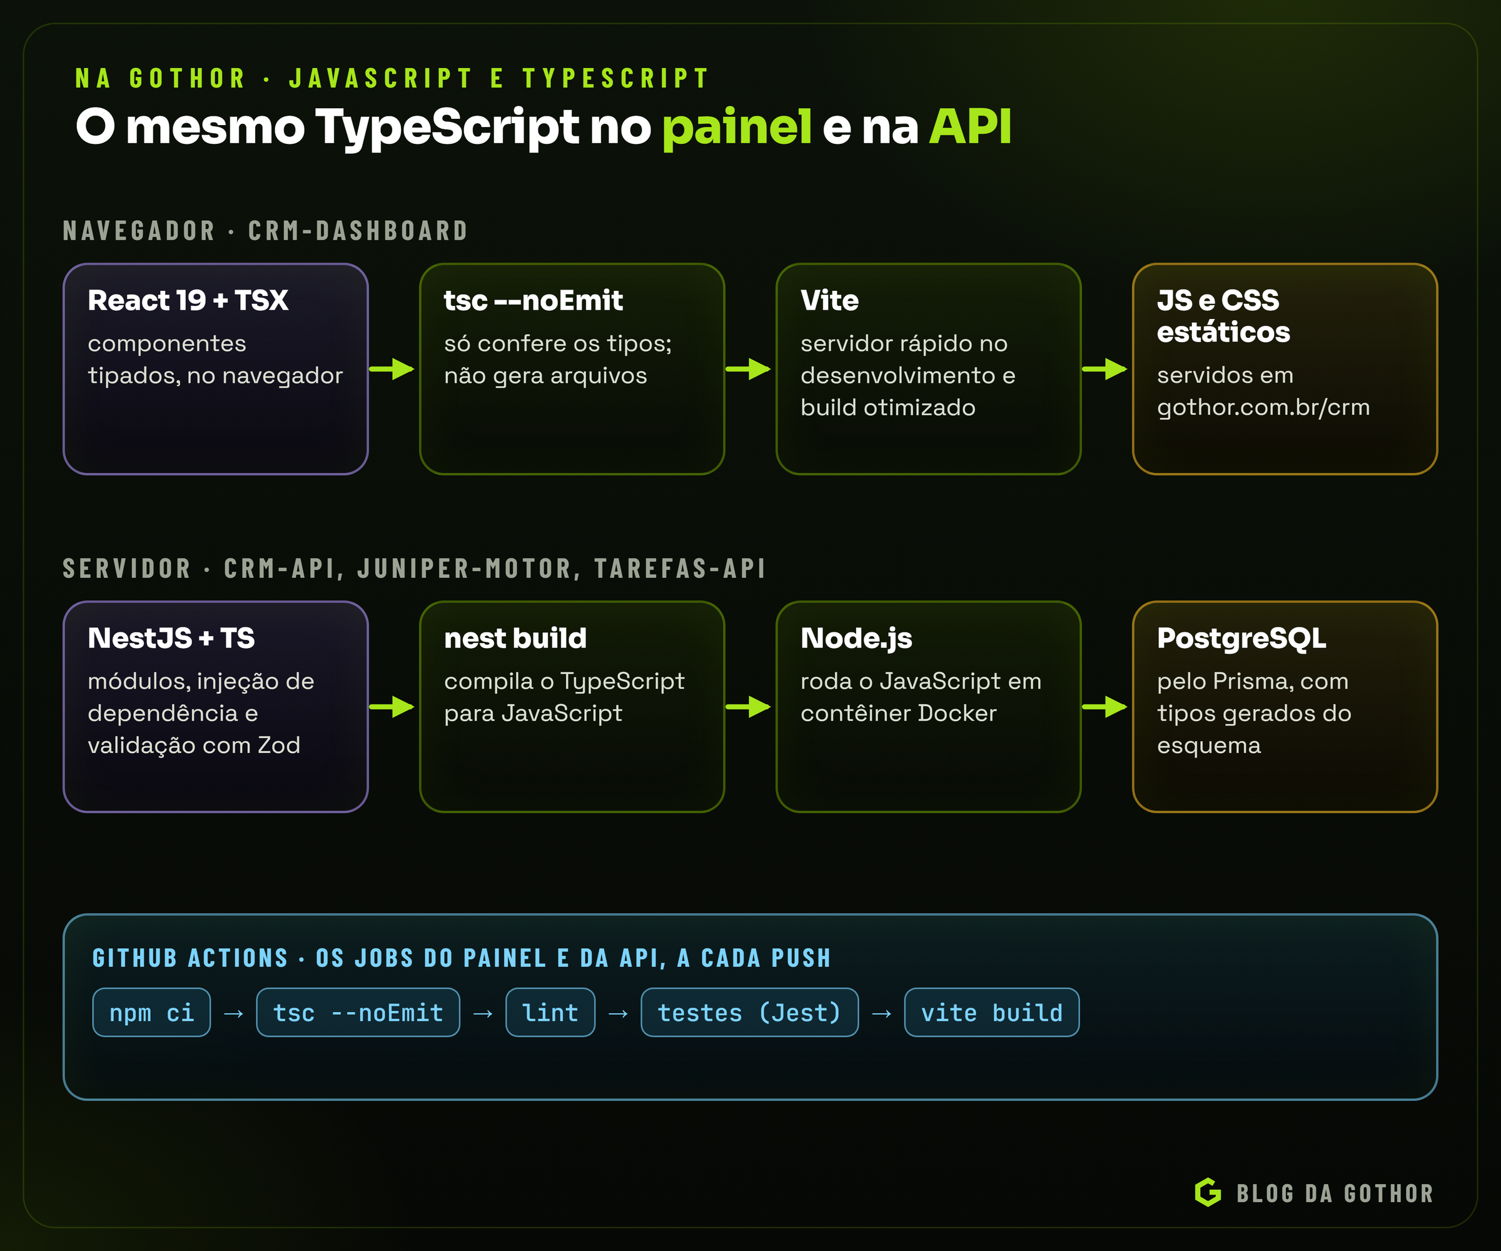Click "tipados, no navegador" text

tap(215, 375)
